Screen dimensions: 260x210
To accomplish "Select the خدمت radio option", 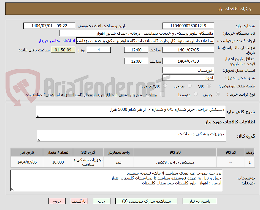I will point(189,85).
